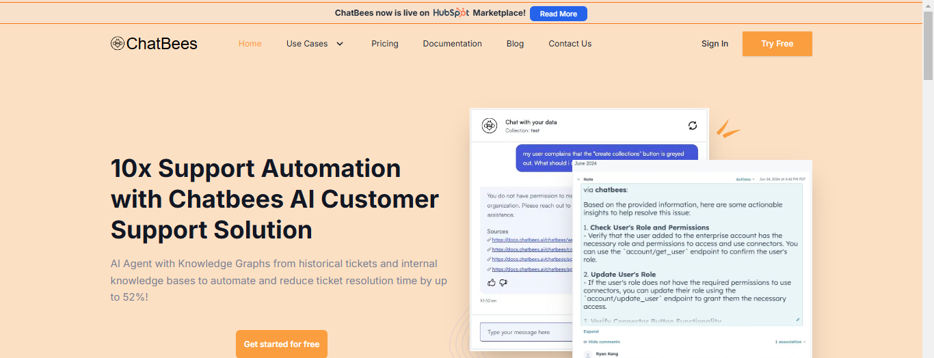The height and width of the screenshot is (358, 934).
Task: Click the Sign In link
Action: point(715,44)
